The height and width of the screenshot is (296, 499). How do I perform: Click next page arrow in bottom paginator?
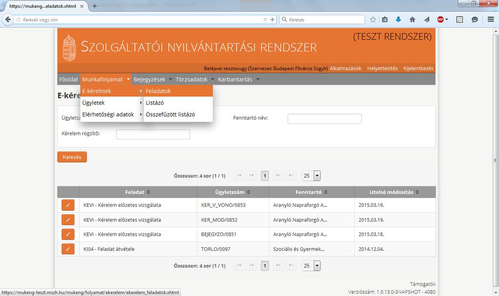(278, 265)
